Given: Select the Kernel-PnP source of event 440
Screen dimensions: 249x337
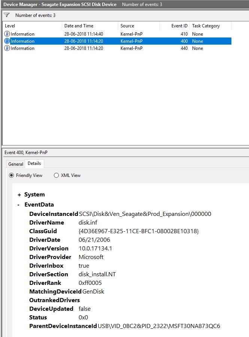Looking at the screenshot, I should (x=131, y=48).
